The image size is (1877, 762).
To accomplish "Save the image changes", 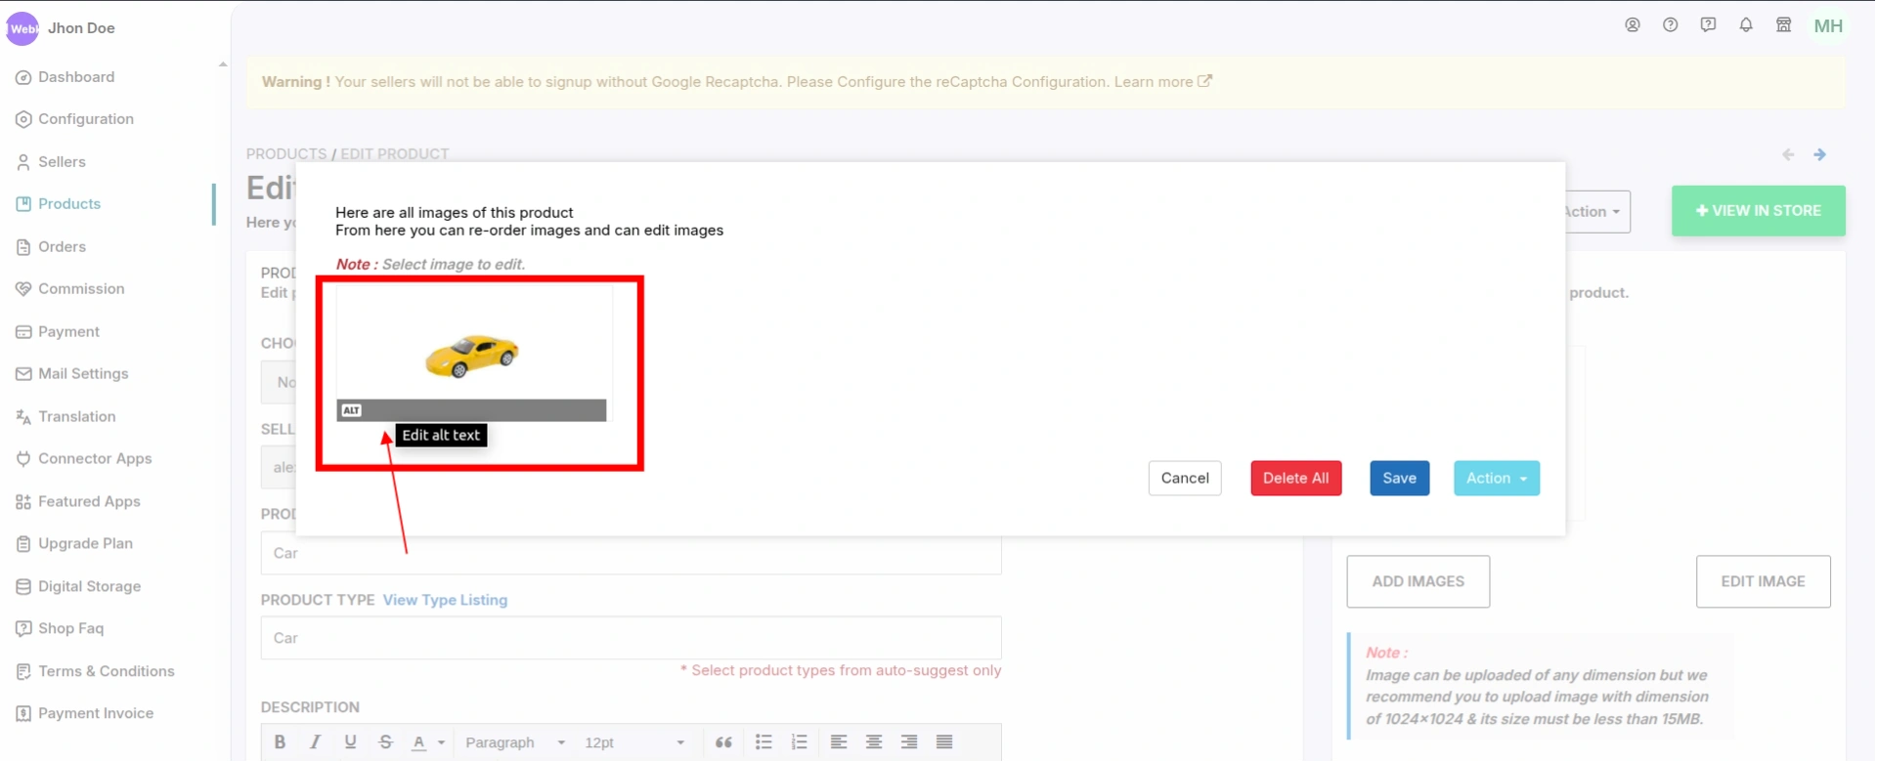I will click(1400, 478).
